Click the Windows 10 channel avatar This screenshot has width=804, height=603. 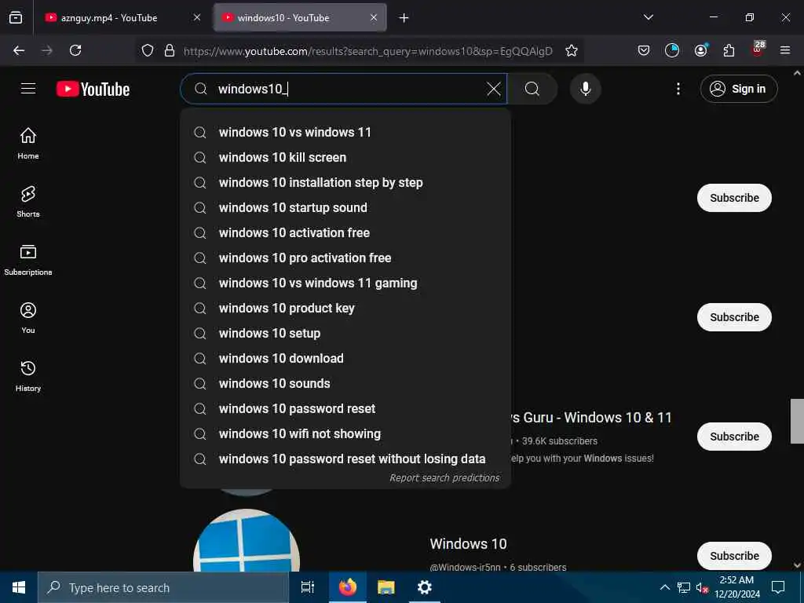(x=247, y=540)
